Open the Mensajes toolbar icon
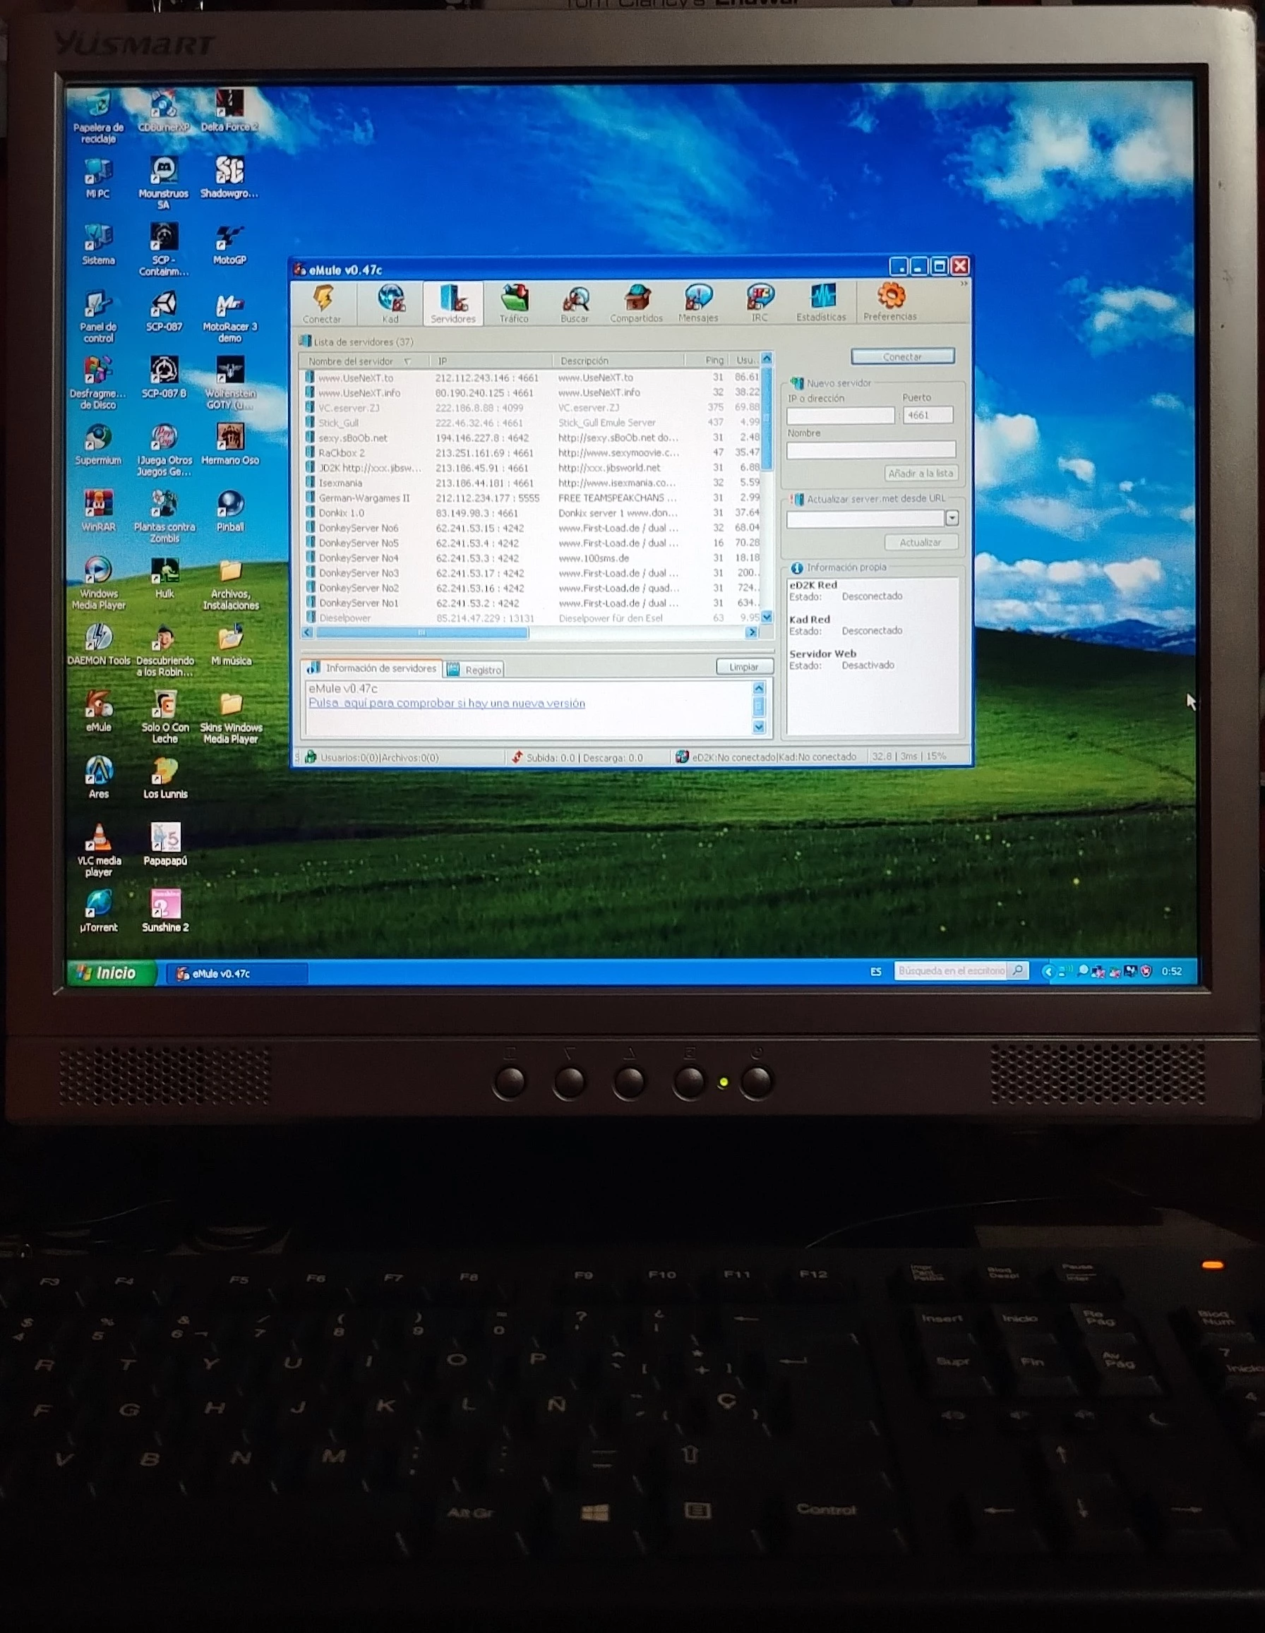Screen dimensions: 1265x1633 [698, 303]
